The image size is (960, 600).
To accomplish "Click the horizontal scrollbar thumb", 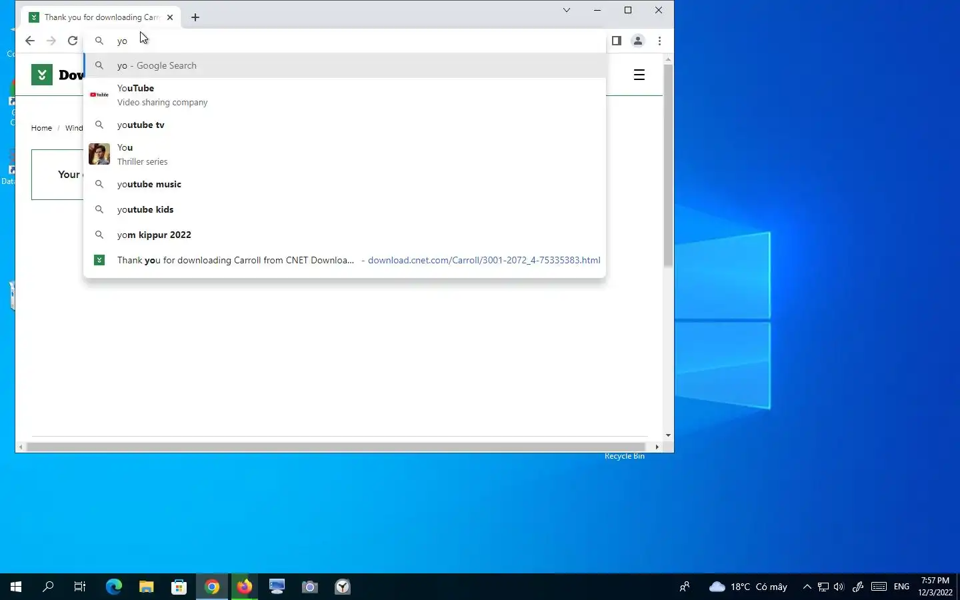I will [335, 447].
